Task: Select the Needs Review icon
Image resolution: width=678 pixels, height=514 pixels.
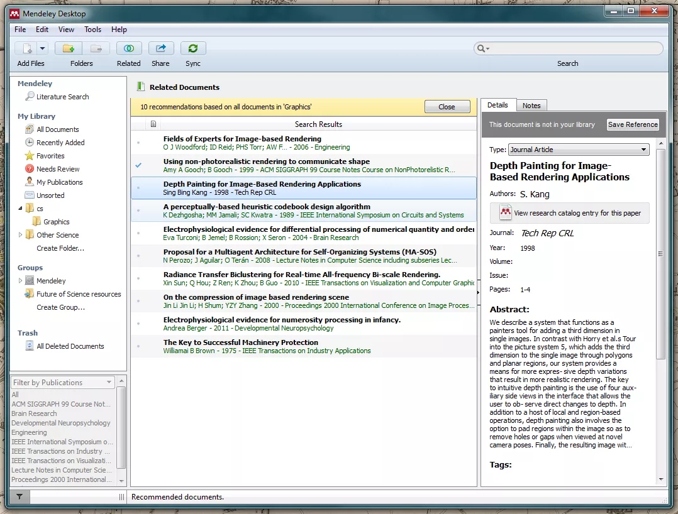Action: coord(30,168)
